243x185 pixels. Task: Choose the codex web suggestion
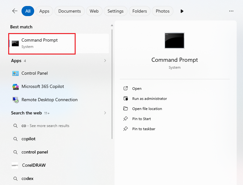click(x=59, y=178)
